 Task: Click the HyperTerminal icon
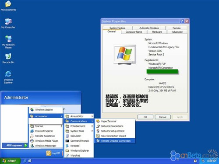click(98, 121)
